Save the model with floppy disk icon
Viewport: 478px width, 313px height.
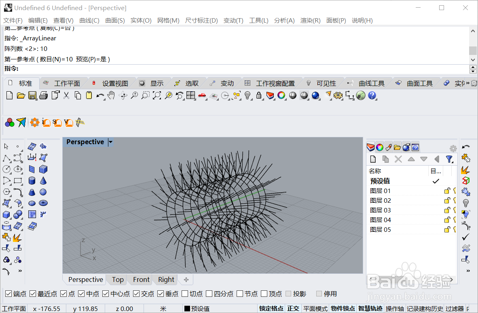[x=32, y=96]
